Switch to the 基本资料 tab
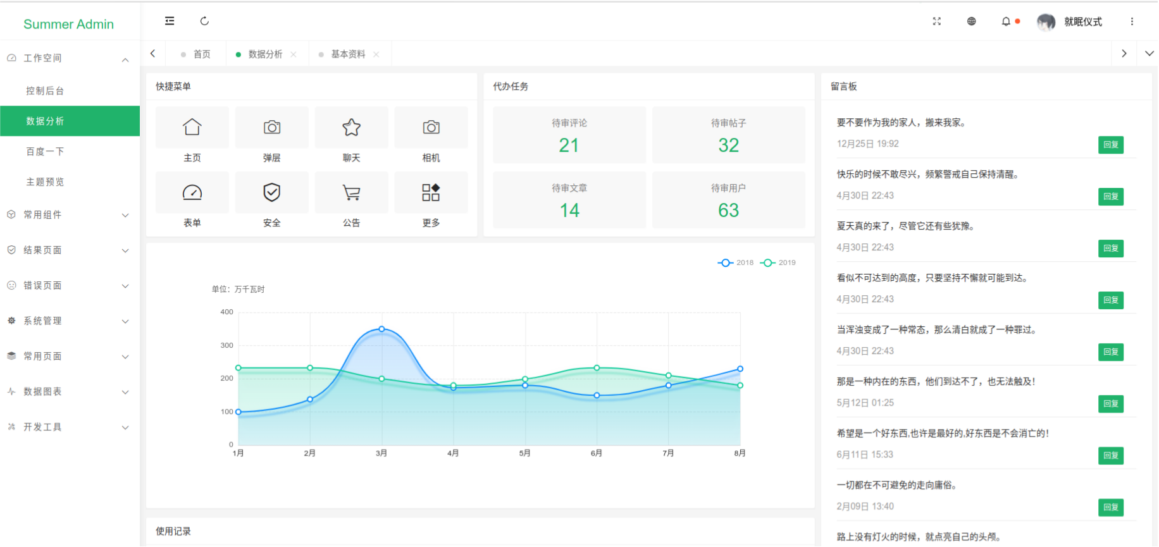The height and width of the screenshot is (547, 1159). 348,54
